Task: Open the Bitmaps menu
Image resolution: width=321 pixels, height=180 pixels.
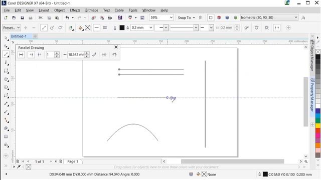Action: click(91, 10)
